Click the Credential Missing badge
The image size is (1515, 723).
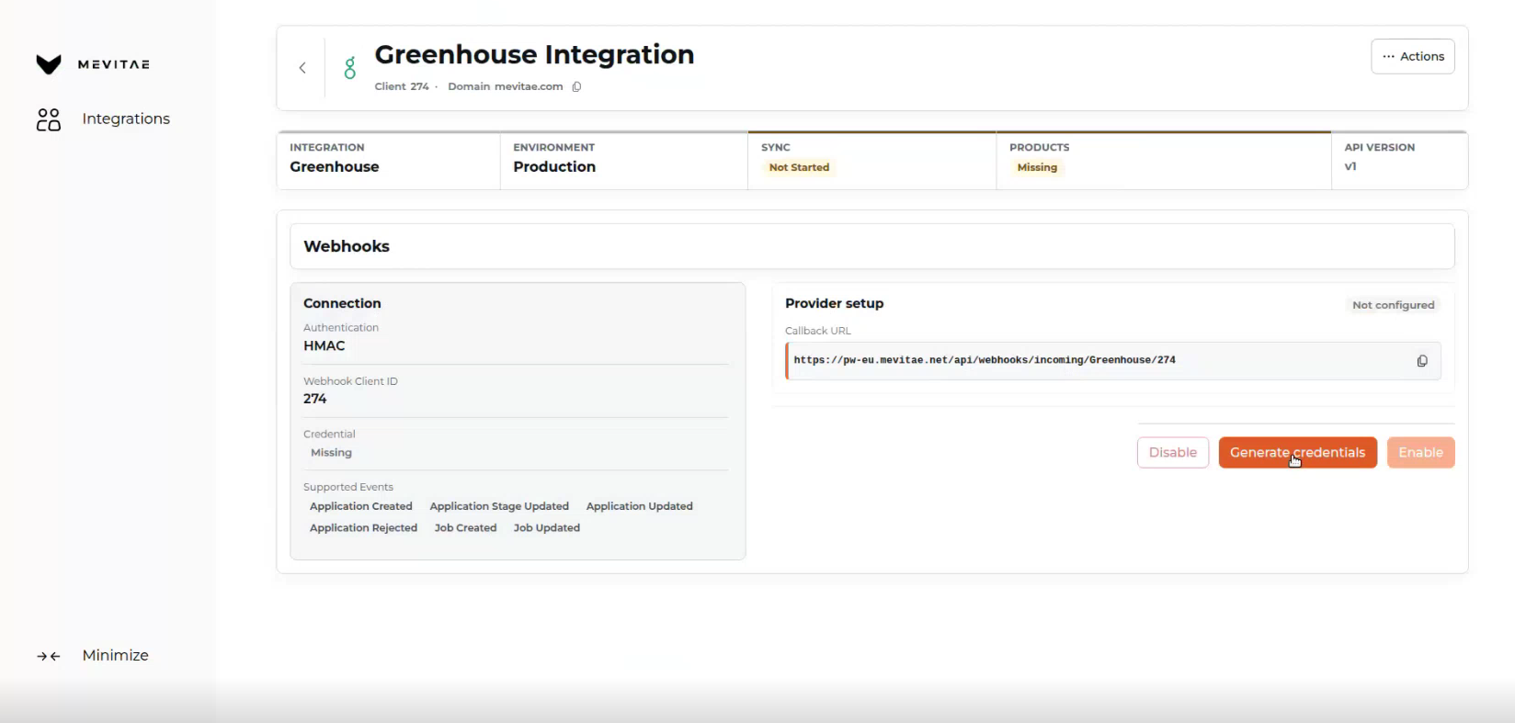coord(331,453)
